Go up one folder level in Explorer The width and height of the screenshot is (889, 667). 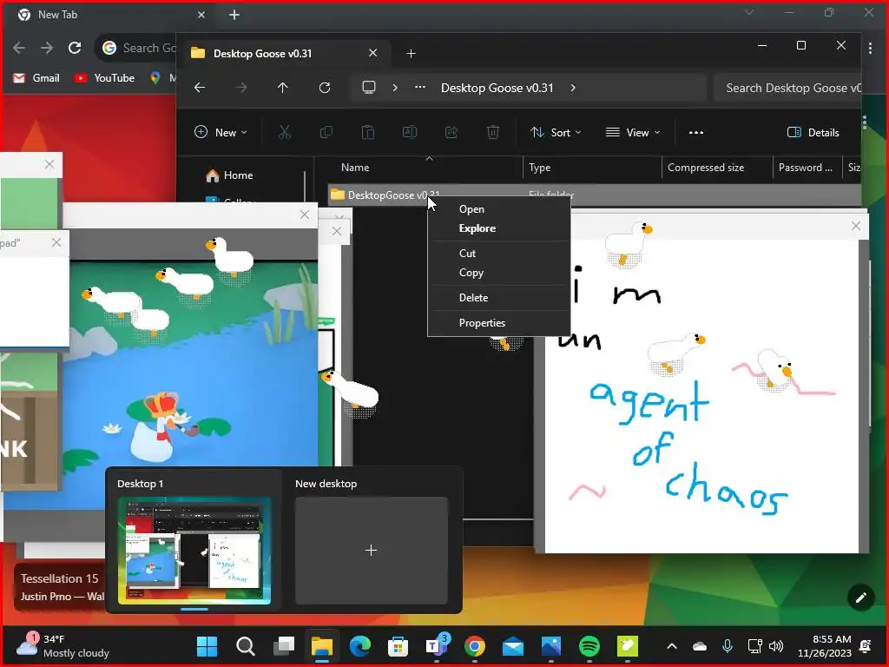tap(282, 88)
